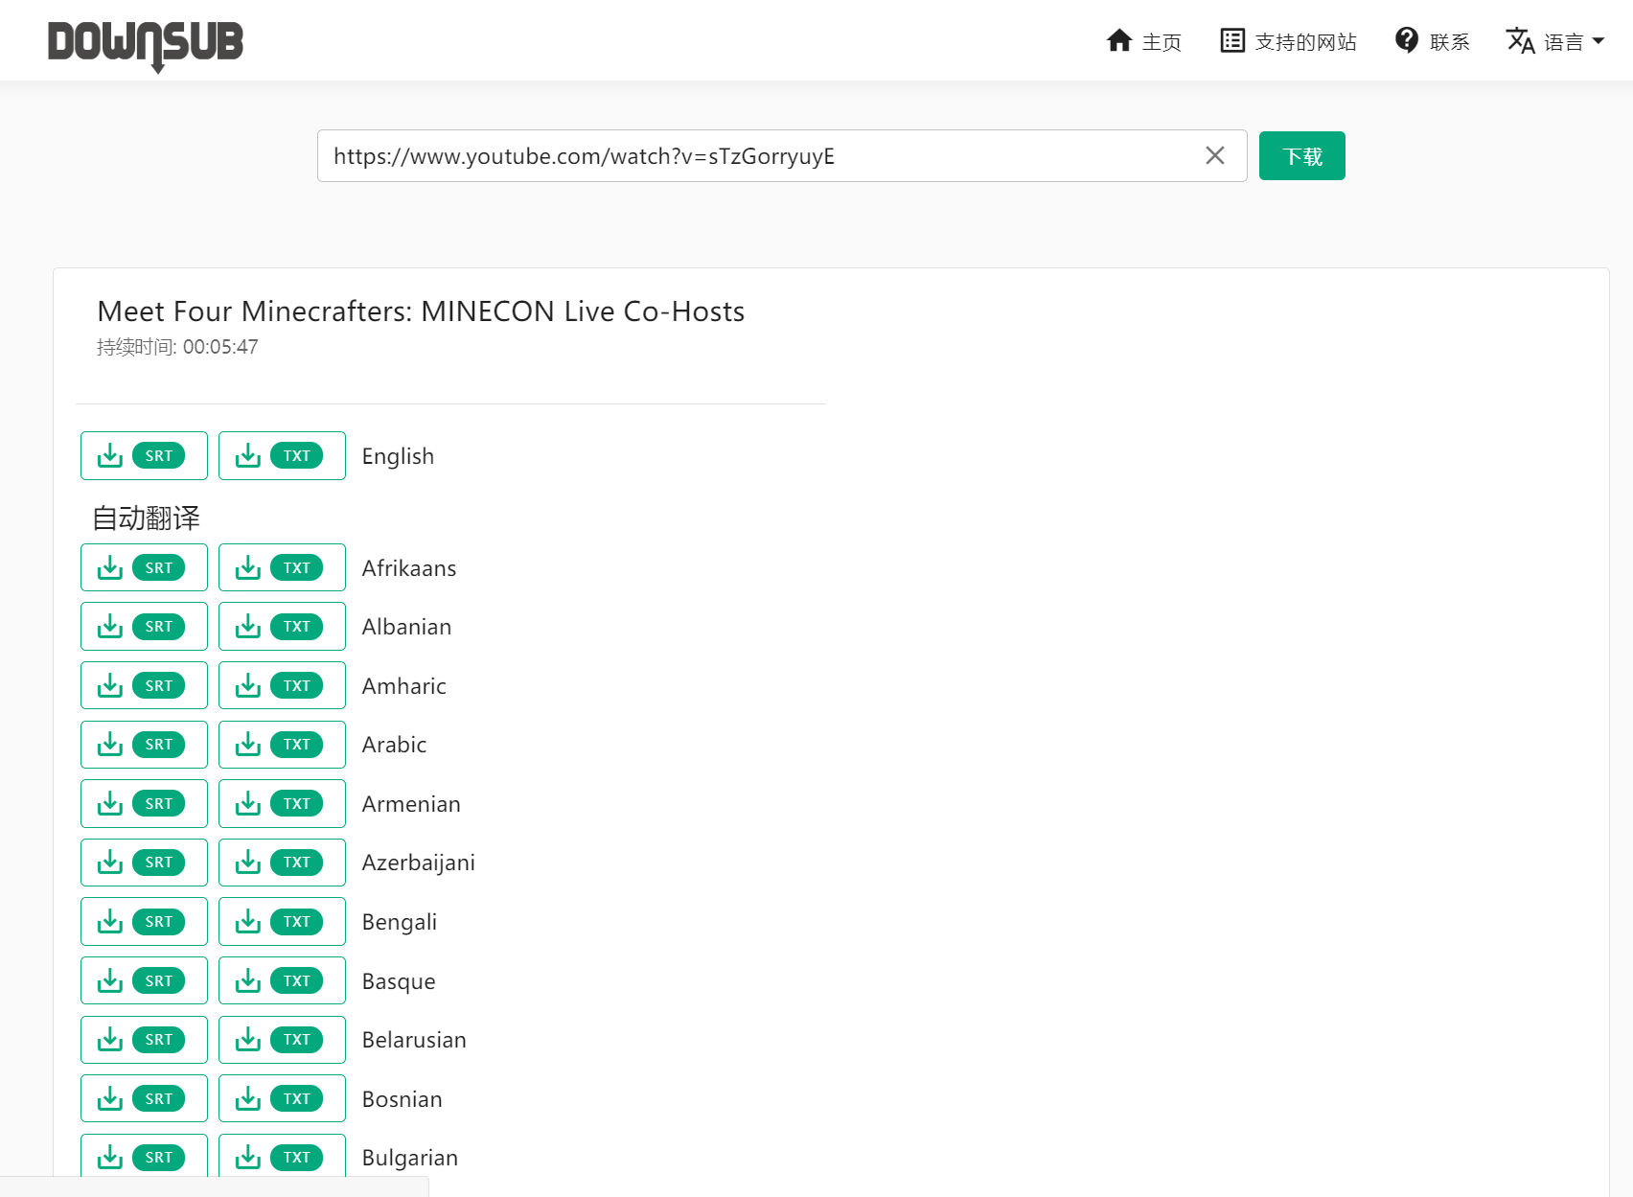This screenshot has width=1633, height=1197.
Task: Open the 联系 contact page
Action: [x=1432, y=41]
